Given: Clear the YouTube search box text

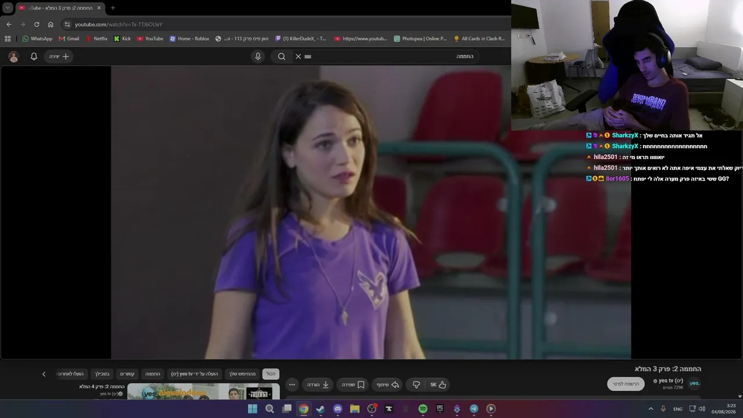Looking at the screenshot, I should 298,56.
